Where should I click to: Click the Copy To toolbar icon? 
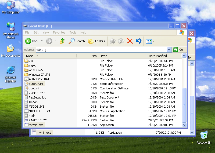tap(121, 41)
